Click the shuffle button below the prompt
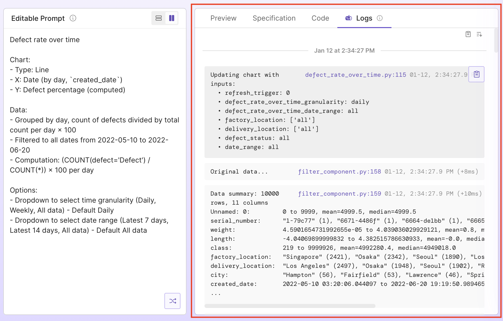Image resolution: width=503 pixels, height=321 pixels. point(172,301)
